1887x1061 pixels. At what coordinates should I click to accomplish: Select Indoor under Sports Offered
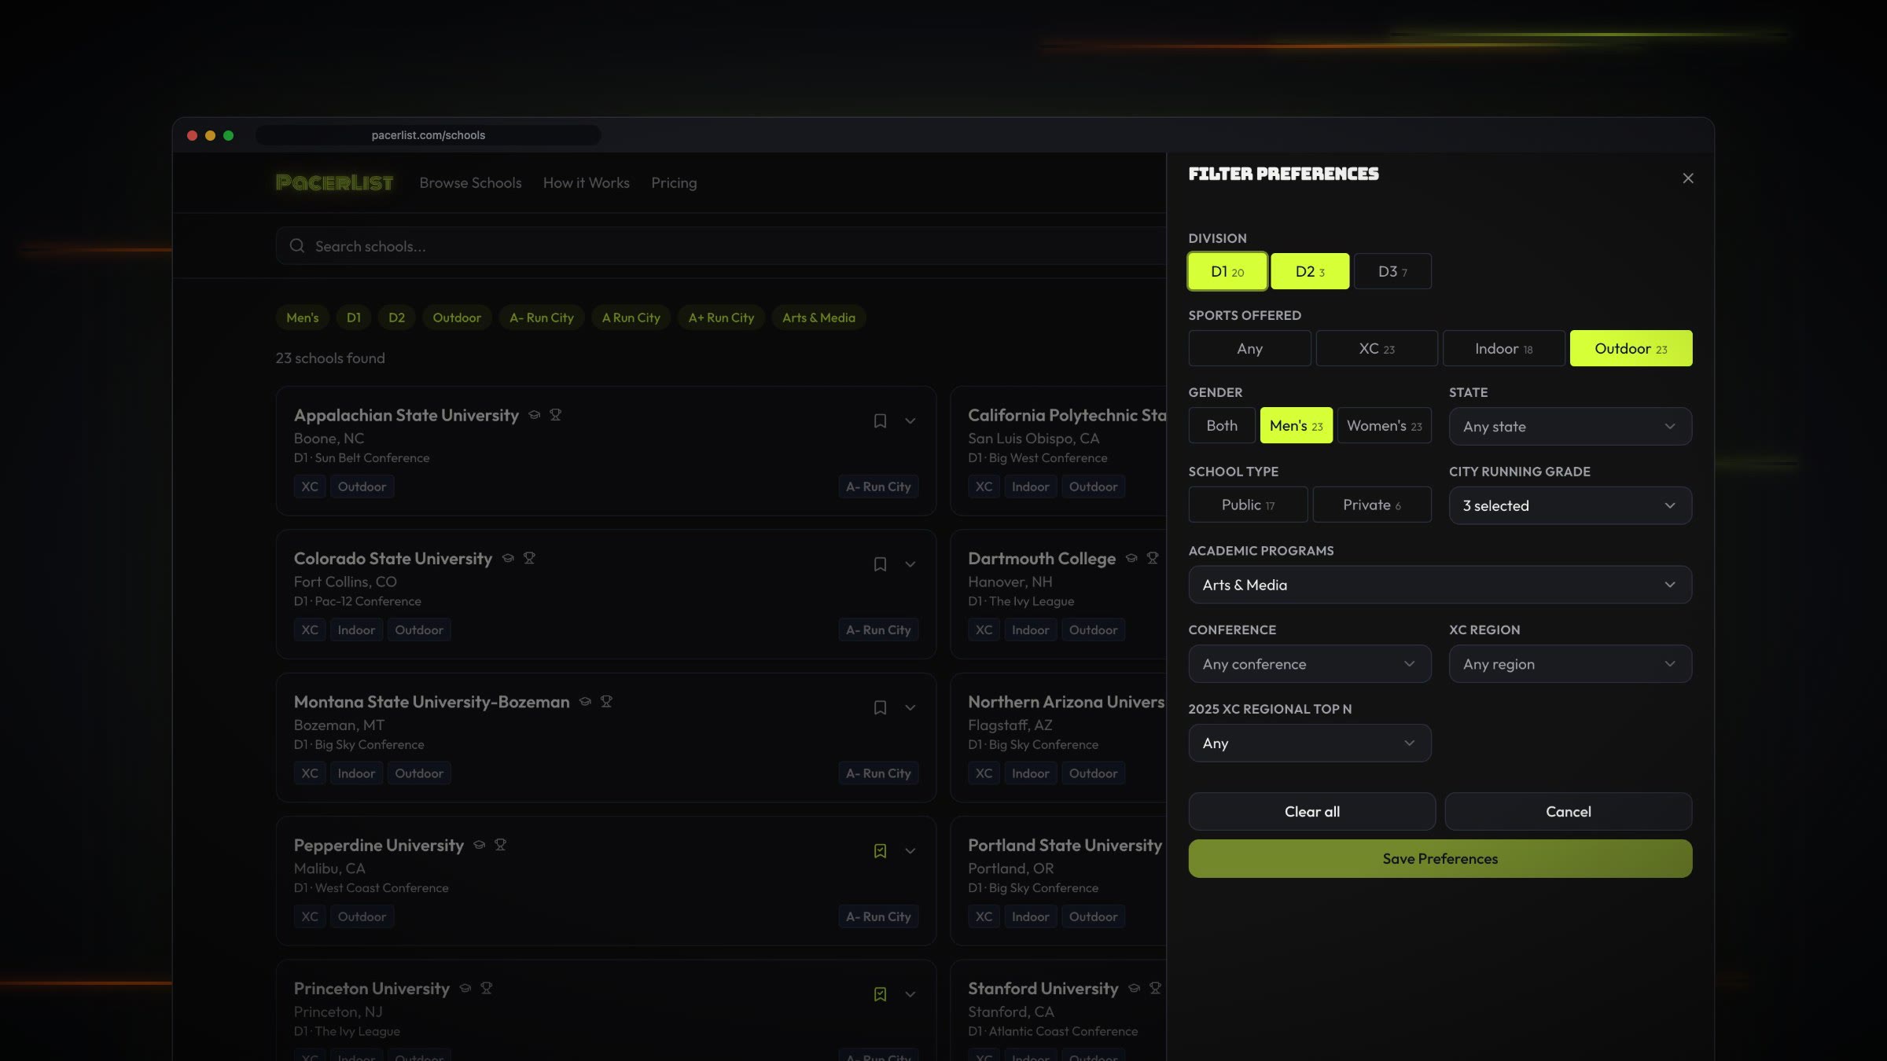(x=1503, y=348)
